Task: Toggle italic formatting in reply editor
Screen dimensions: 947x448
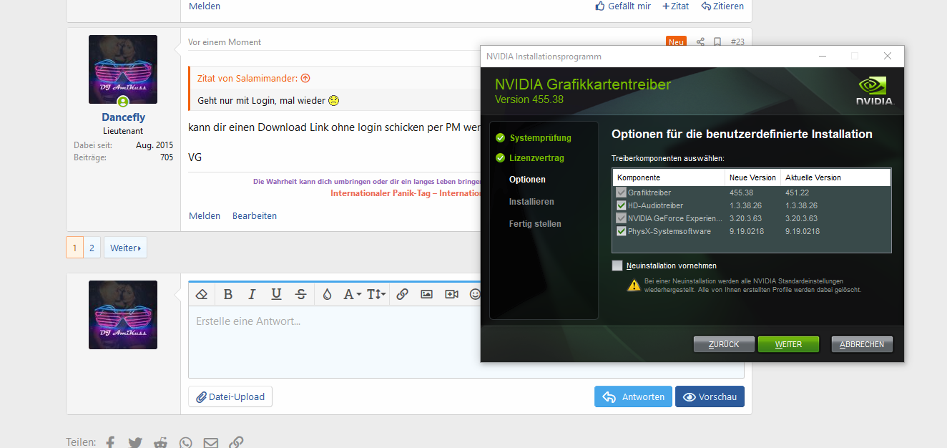Action: point(252,294)
